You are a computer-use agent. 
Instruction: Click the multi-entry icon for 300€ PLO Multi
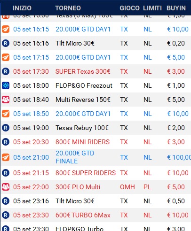point(6,187)
